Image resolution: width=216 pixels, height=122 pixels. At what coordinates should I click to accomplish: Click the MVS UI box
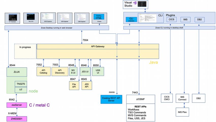point(73,71)
